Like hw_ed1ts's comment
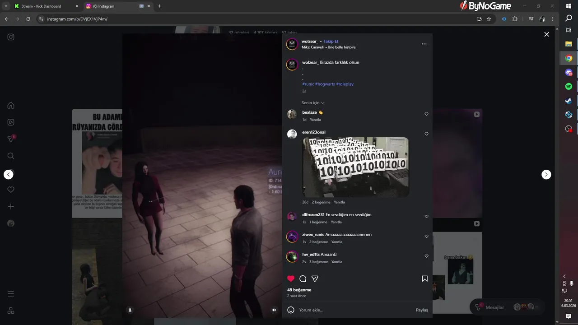Viewport: 578px width, 325px height. point(426,256)
